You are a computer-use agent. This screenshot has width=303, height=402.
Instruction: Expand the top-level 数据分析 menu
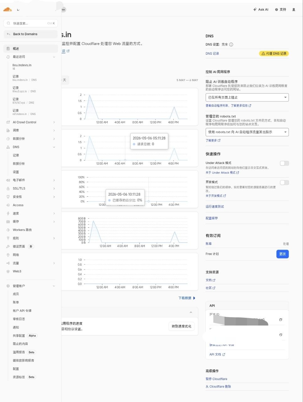tap(54, 139)
